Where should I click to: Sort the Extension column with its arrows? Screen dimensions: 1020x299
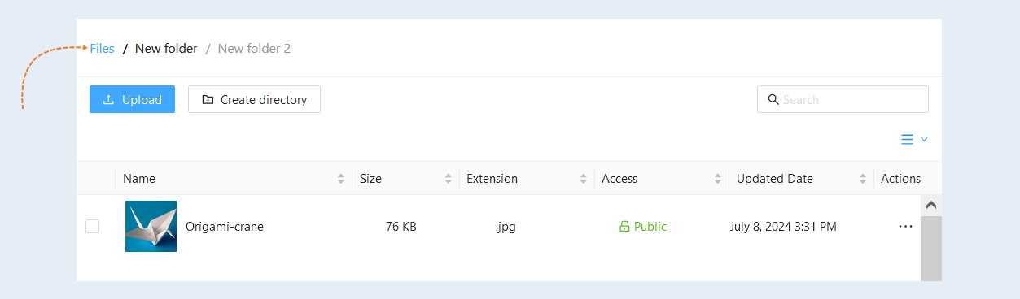coord(584,179)
